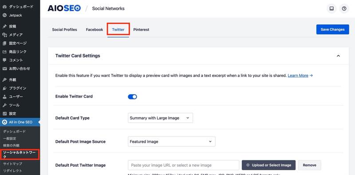The image size is (355, 175).
Task: Click the comment bubble icon beside コメント
Action: tap(4, 60)
